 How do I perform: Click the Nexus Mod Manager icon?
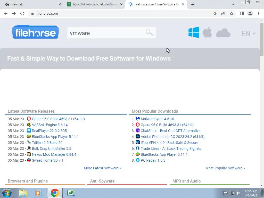[29, 154]
